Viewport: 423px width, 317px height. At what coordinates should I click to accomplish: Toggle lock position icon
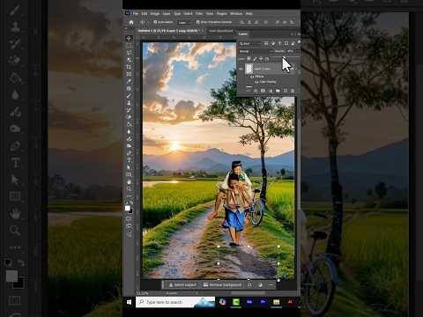click(x=261, y=59)
